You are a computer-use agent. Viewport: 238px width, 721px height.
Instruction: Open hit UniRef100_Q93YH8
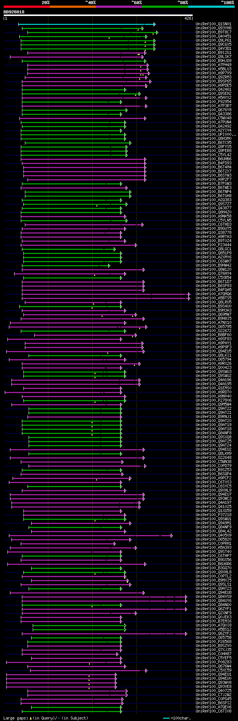tap(213, 28)
